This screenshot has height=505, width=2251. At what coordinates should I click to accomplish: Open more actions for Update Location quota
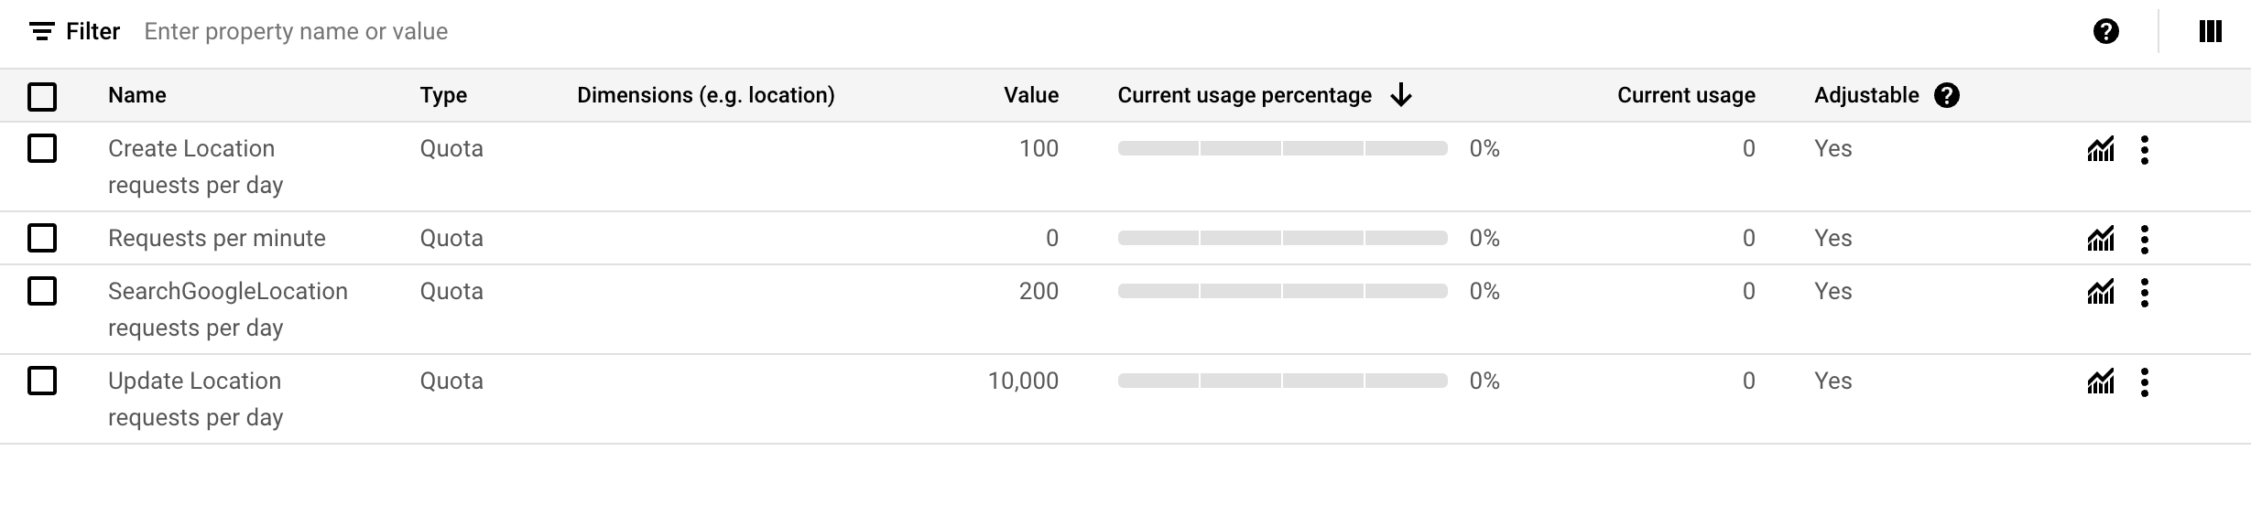[2145, 381]
